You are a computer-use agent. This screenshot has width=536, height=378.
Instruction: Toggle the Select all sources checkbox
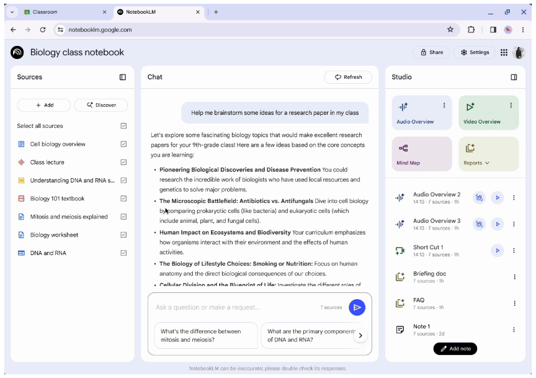(123, 126)
